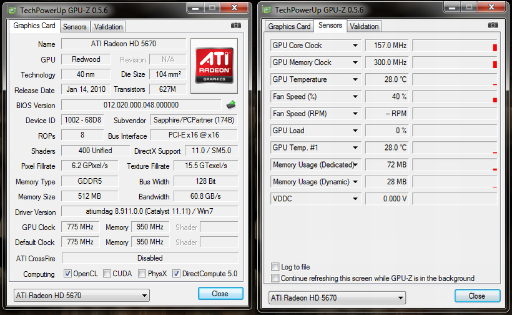Screen dimensions: 512x315
Task: Toggle the PhysX checkbox
Action: 142,274
